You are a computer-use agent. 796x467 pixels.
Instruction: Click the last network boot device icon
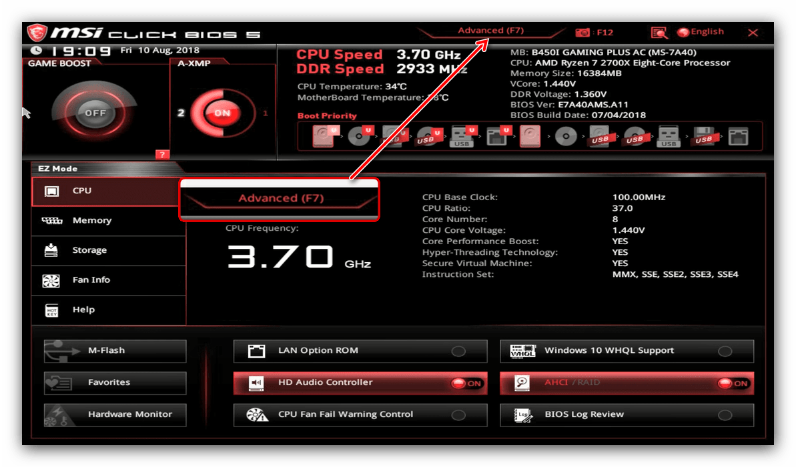(x=738, y=137)
